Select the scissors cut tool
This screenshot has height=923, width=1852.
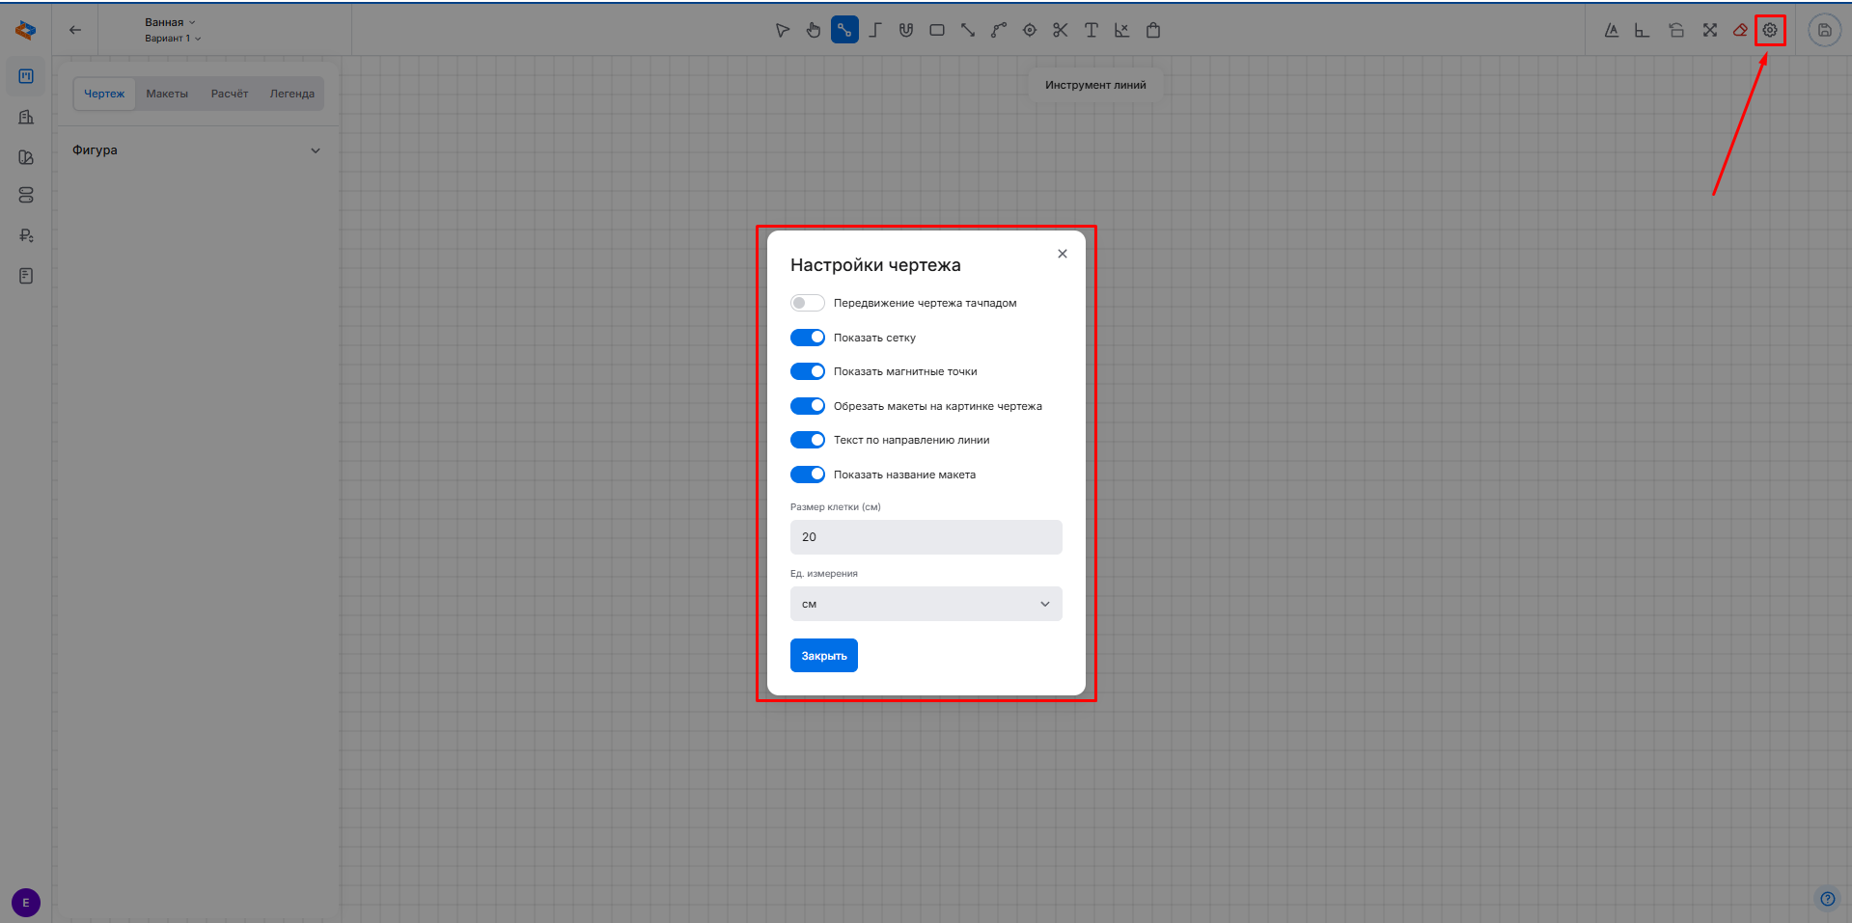[x=1061, y=30]
